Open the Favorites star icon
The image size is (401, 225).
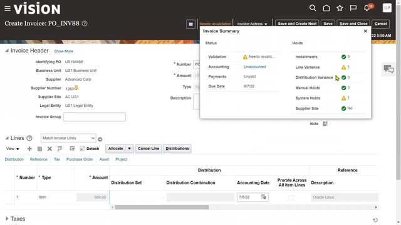click(340, 8)
